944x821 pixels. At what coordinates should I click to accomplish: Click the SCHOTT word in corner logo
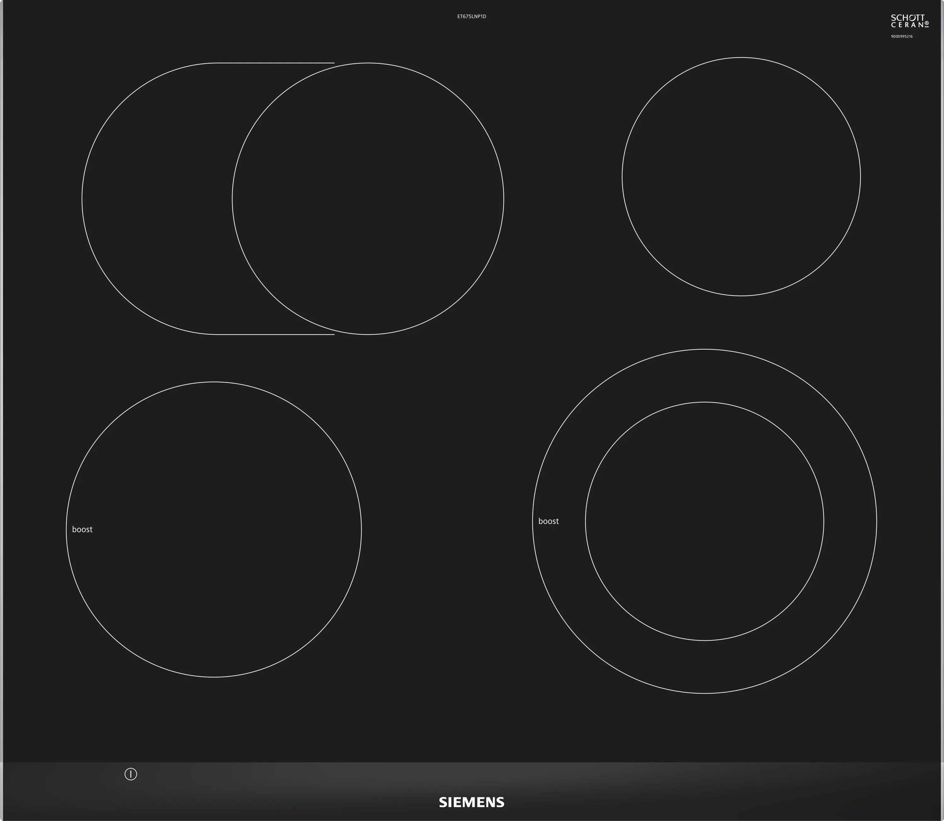pos(907,17)
